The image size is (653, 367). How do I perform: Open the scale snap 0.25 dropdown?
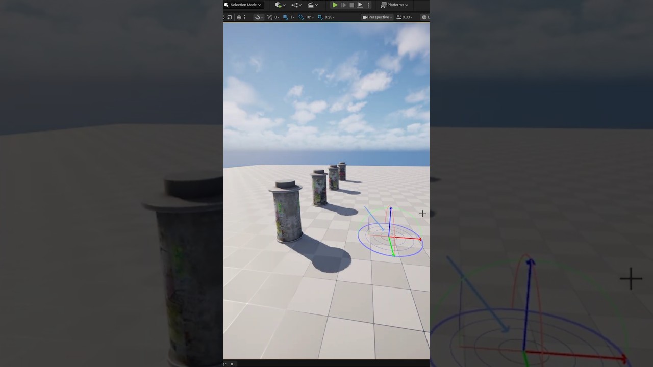click(330, 17)
